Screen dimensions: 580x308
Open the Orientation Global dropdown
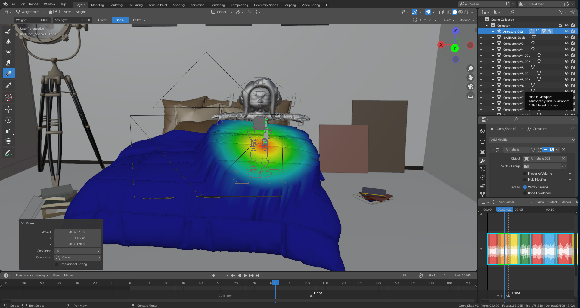click(x=78, y=257)
